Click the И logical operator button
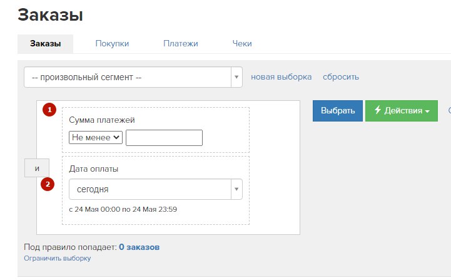The width and height of the screenshot is (451, 280). [x=37, y=168]
